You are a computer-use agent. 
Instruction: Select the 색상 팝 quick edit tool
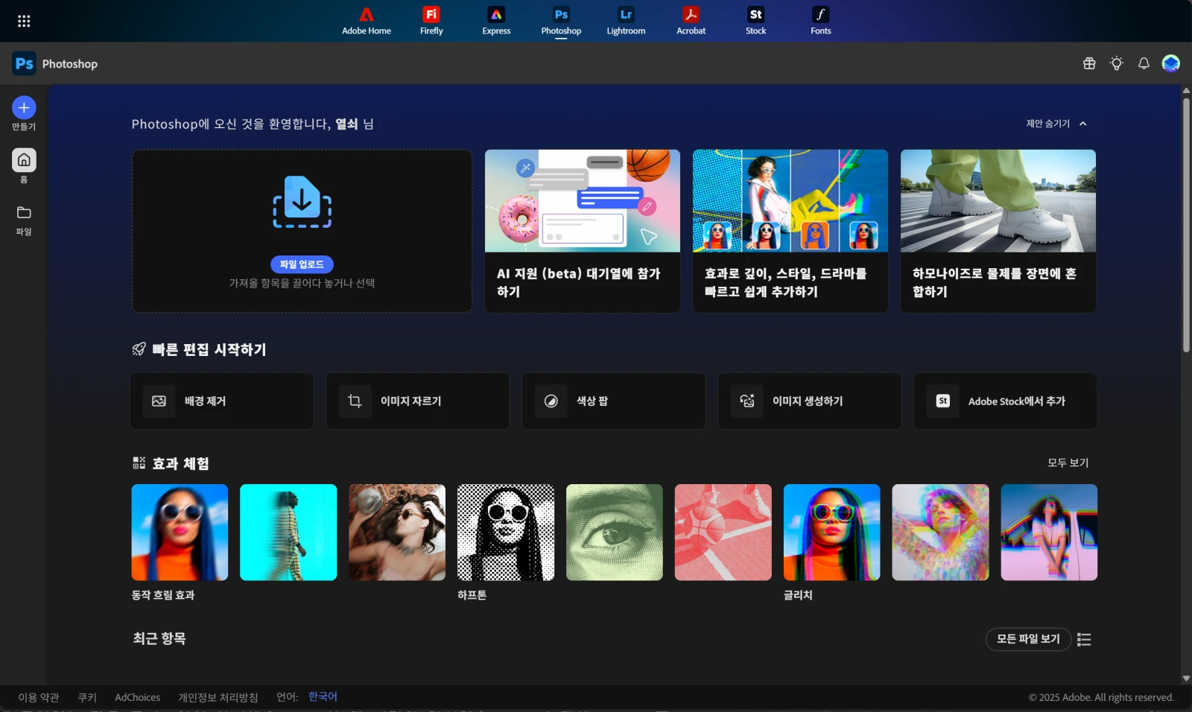pyautogui.click(x=613, y=401)
